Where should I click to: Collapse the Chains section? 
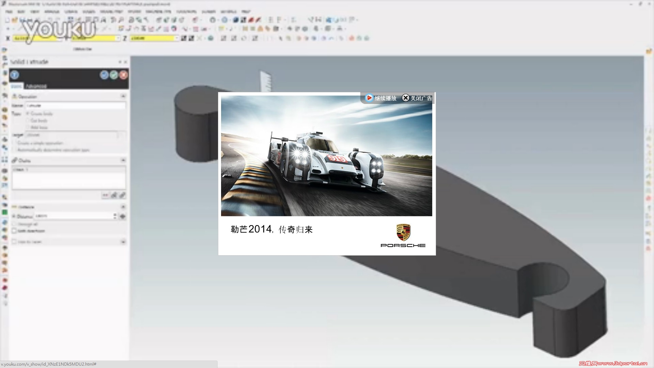pos(123,160)
